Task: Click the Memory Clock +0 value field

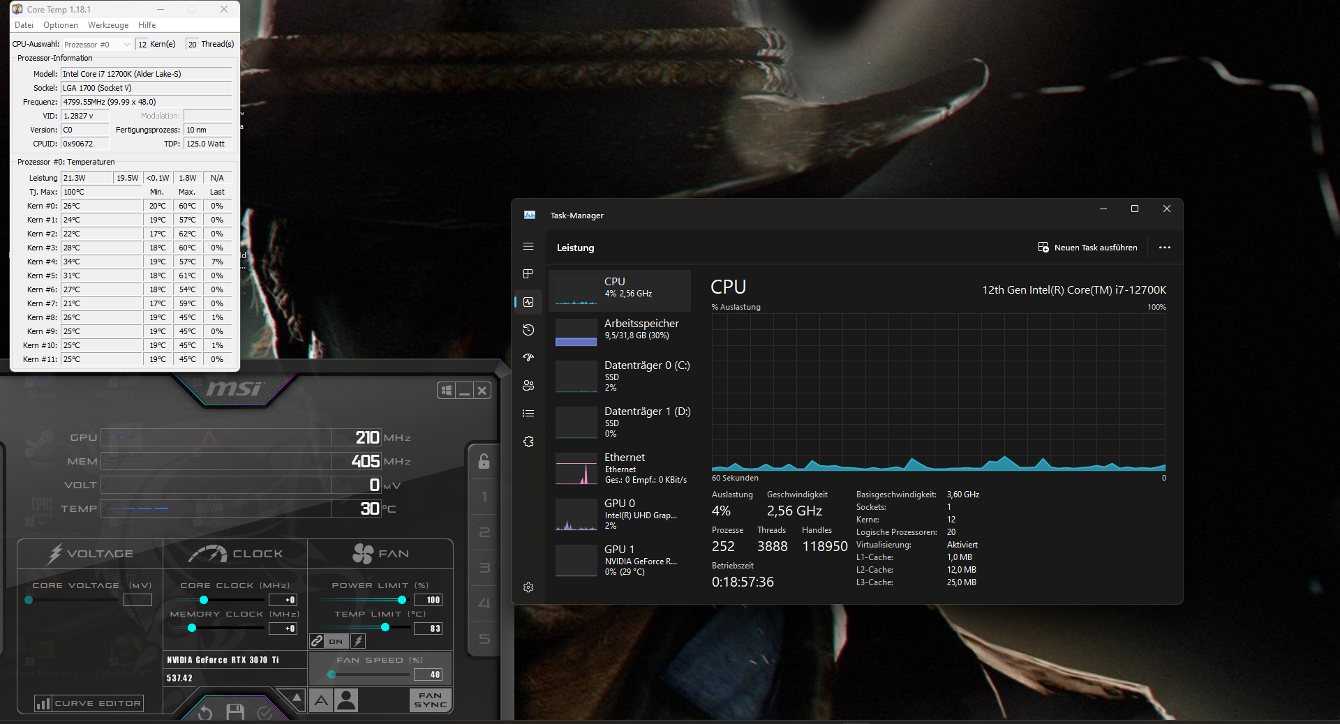Action: (283, 628)
